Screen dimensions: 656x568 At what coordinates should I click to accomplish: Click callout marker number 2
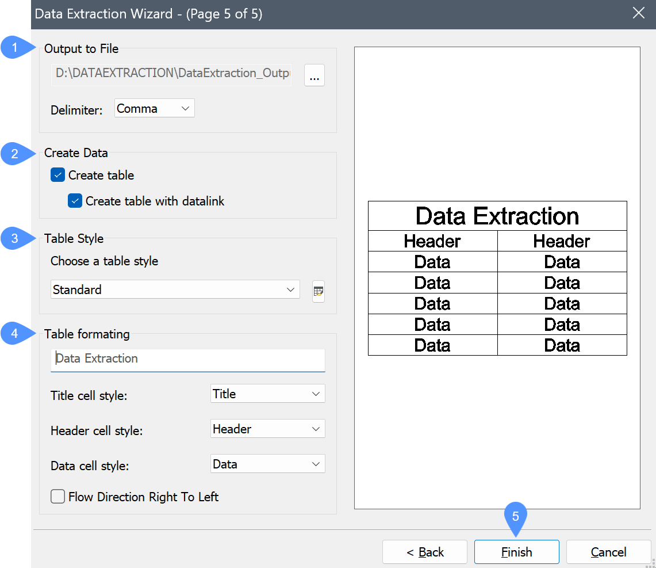point(15,154)
